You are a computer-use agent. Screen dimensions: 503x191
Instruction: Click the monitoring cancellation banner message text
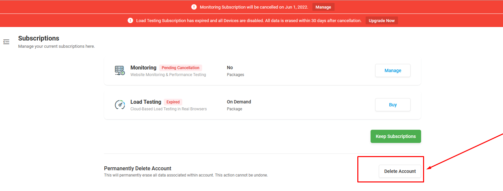pyautogui.click(x=254, y=7)
